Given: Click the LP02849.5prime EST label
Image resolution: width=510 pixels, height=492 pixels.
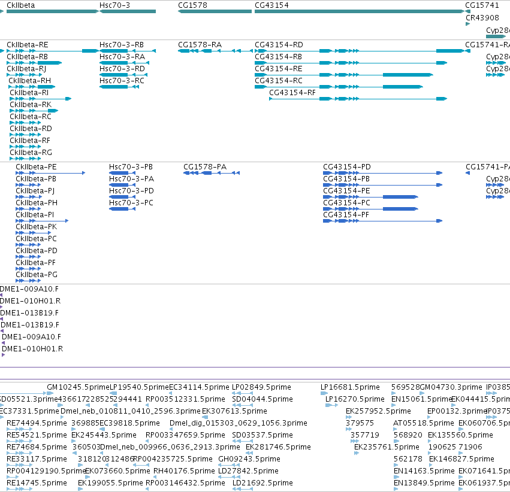Looking at the screenshot, I should click(x=261, y=387).
